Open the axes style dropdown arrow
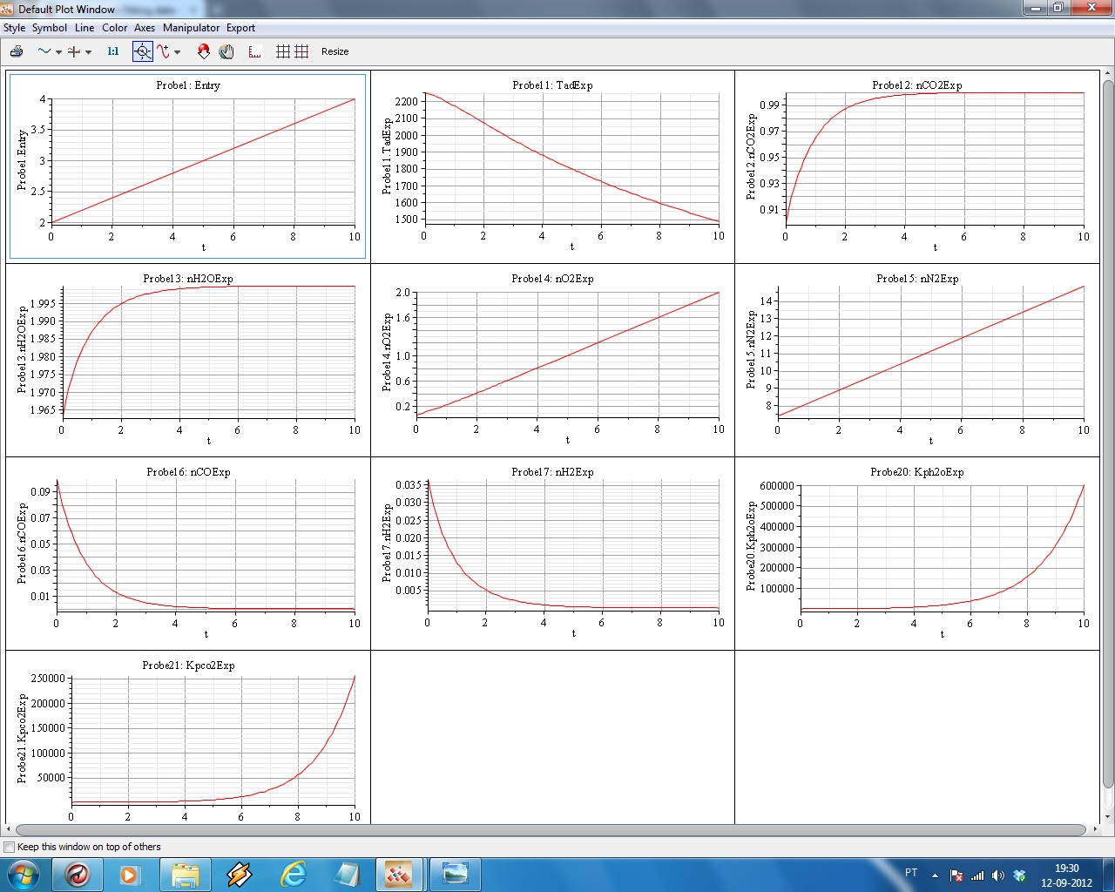Viewport: 1115px width, 892px height. [88, 52]
